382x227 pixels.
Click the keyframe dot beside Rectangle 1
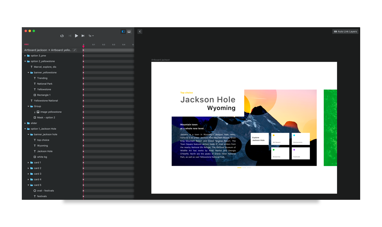click(83, 95)
